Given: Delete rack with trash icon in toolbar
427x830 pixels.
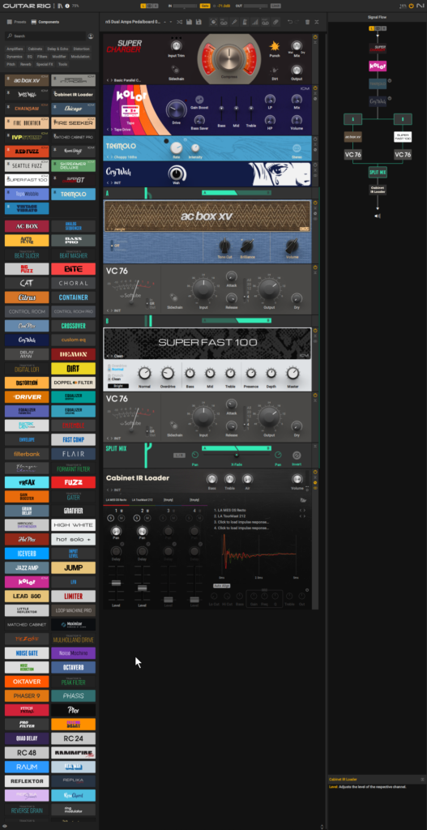Looking at the screenshot, I should 307,22.
